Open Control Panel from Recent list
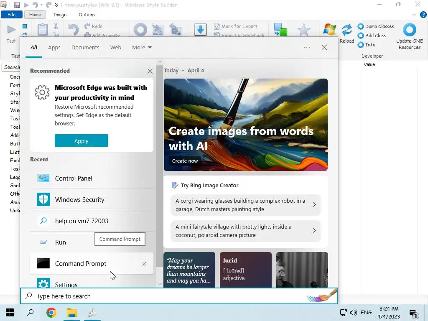The width and height of the screenshot is (428, 321). coord(92,178)
